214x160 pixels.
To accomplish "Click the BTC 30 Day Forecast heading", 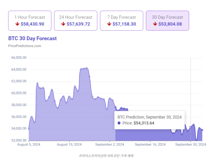I will coord(33,38).
